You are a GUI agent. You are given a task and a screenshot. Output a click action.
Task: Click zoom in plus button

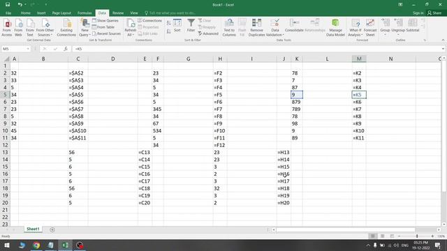click(432, 236)
